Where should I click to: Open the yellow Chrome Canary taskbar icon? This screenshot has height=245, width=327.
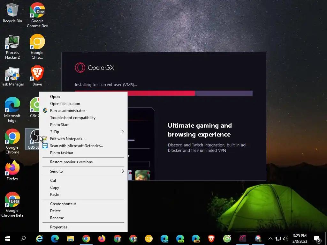coord(149,239)
